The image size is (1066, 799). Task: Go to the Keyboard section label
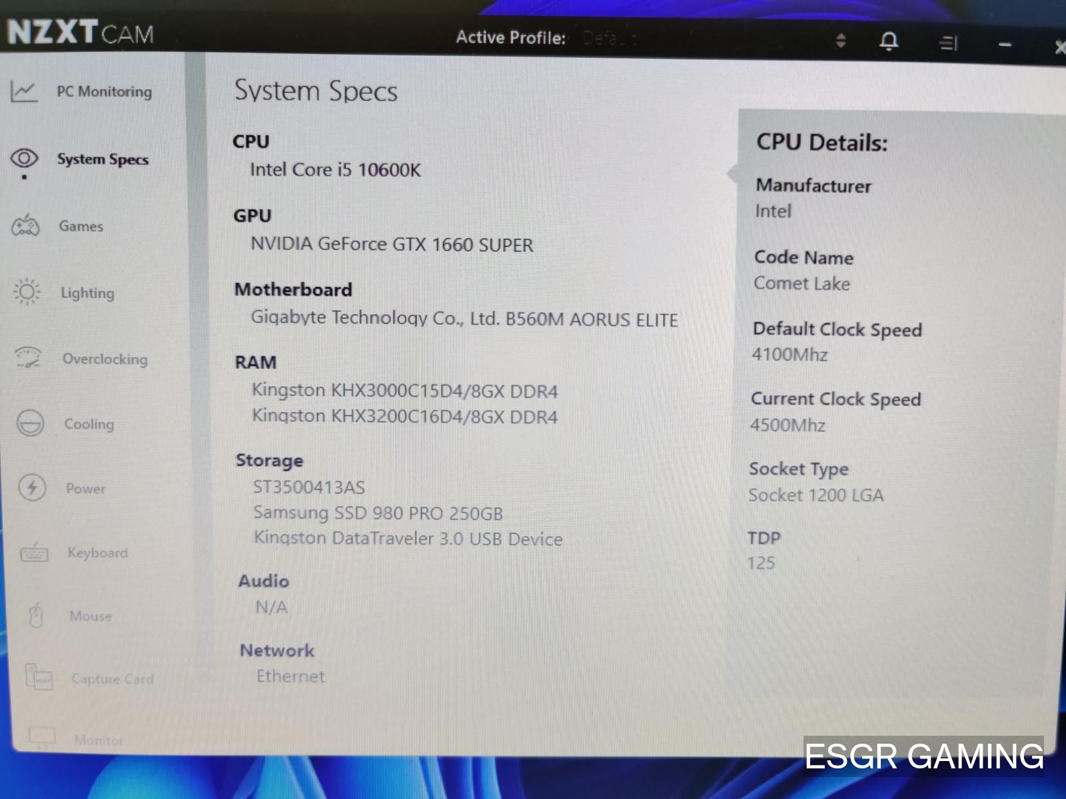pos(97,553)
